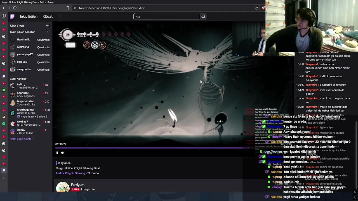This screenshot has height=201, width=358.
Task: Open the Takip Edilen tab
Action: click(28, 17)
